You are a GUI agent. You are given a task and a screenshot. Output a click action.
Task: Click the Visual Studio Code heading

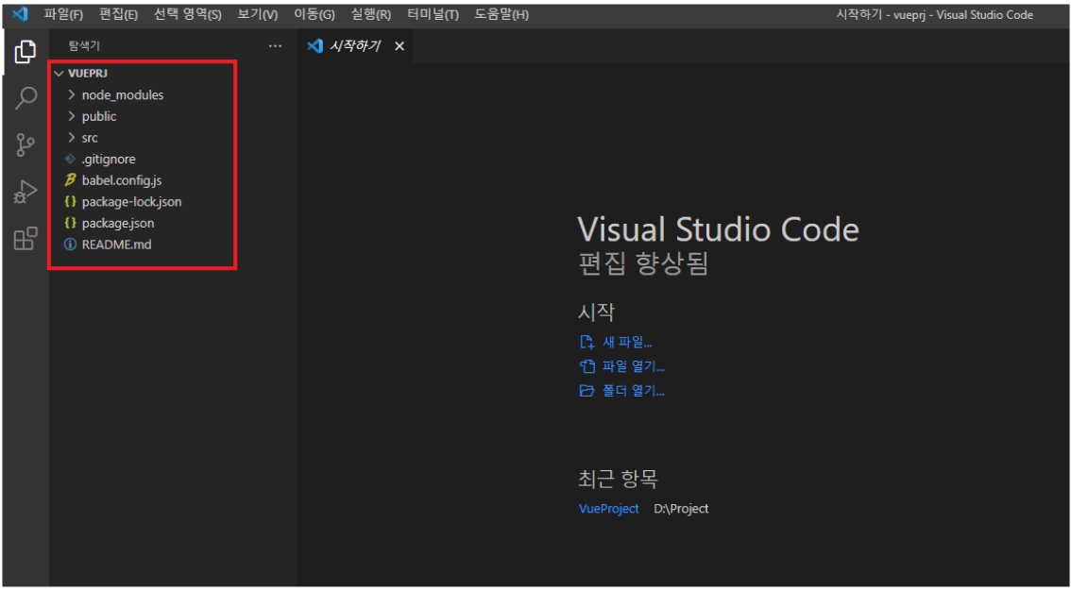pos(719,229)
